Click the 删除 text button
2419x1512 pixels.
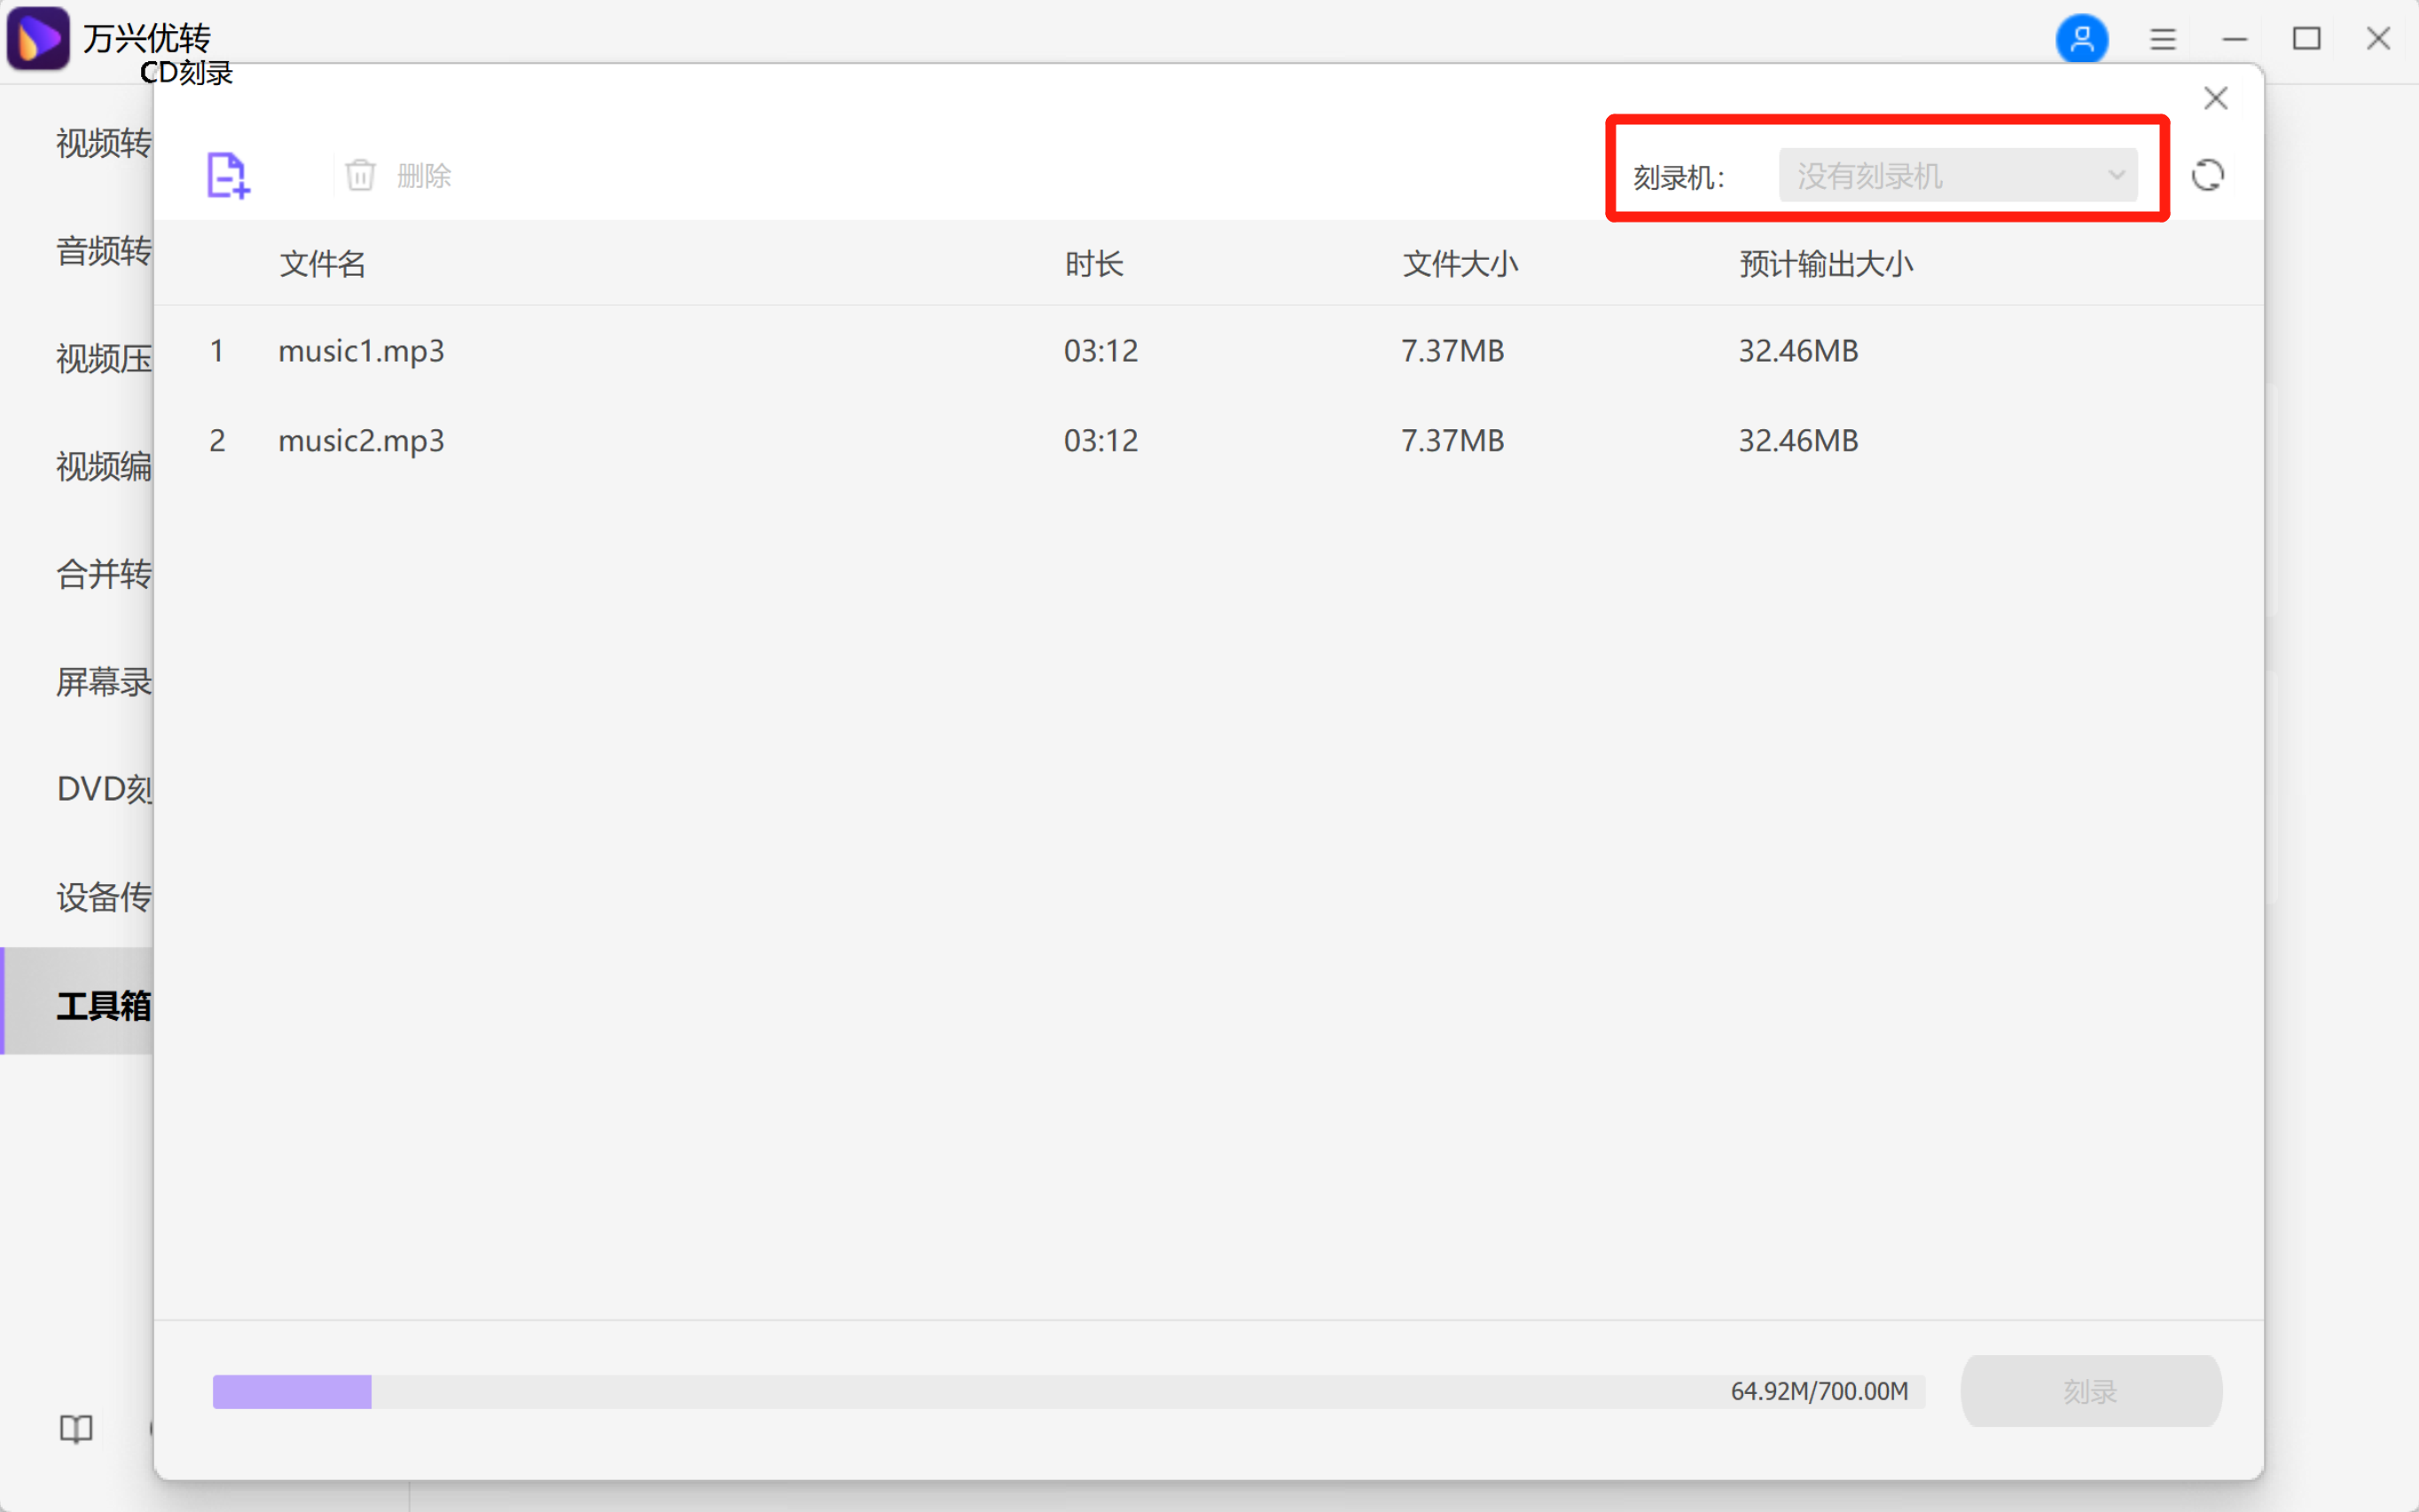click(424, 176)
